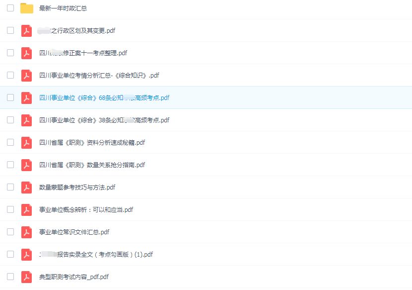Screen dimensions: 412x290
Task: Tick checkbox beside 资料分析速成秘籍.pdf
Action: coord(10,142)
